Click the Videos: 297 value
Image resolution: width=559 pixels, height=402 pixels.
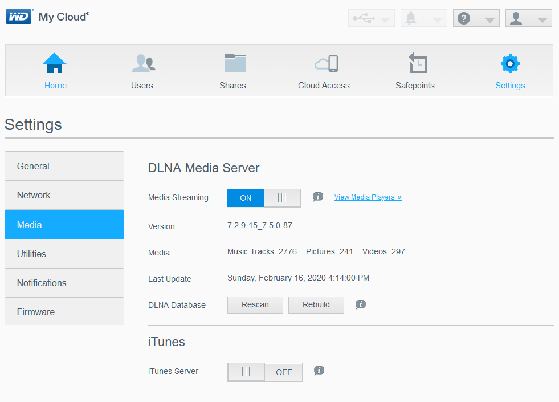[x=383, y=252]
